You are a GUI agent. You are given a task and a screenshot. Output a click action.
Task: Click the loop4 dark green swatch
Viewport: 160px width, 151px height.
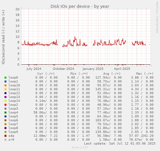(5, 113)
